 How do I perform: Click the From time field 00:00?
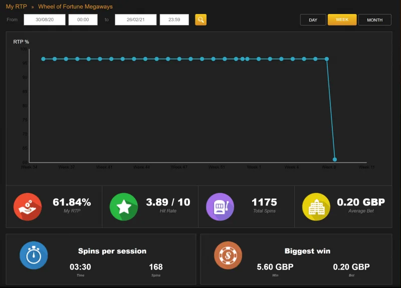click(83, 19)
